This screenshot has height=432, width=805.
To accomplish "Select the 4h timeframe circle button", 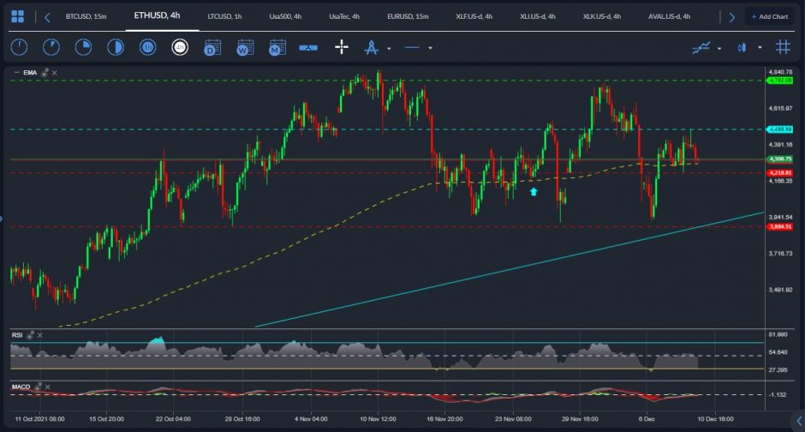I will pyautogui.click(x=180, y=48).
